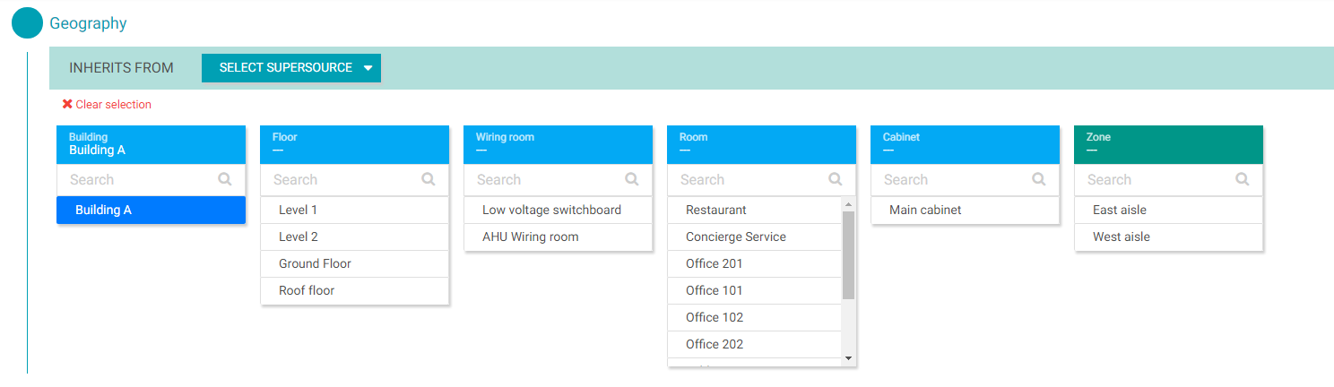Click the search icon in Cabinet column
Image resolution: width=1334 pixels, height=387 pixels.
(x=1039, y=179)
